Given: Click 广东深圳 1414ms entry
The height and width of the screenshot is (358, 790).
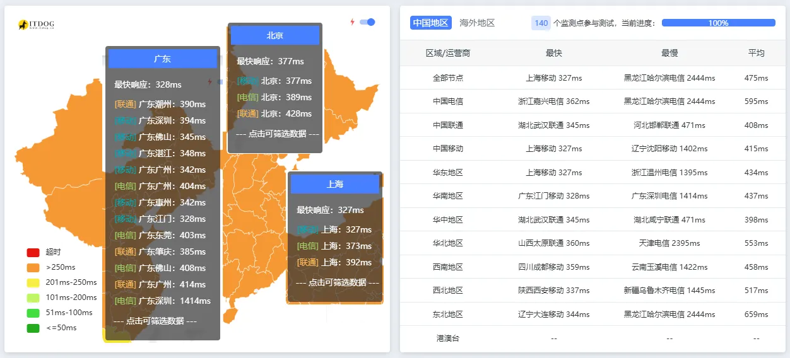Looking at the screenshot, I should pyautogui.click(x=163, y=301).
